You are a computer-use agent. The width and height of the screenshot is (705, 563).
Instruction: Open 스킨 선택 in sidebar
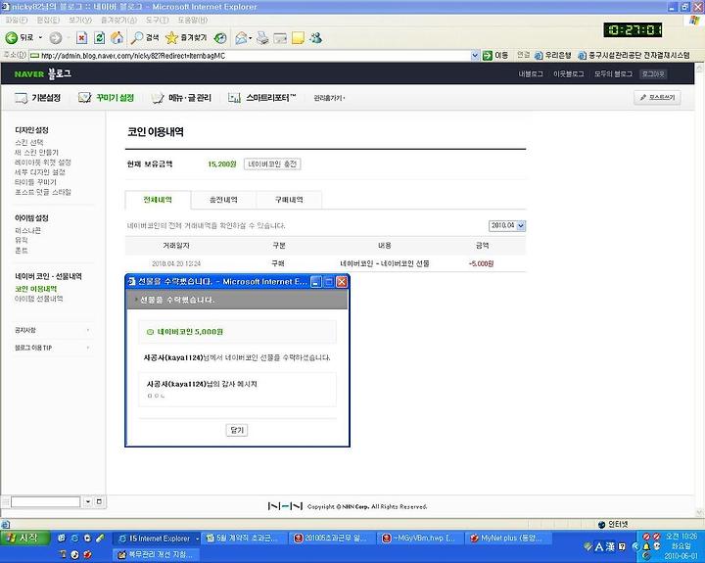tap(29, 143)
